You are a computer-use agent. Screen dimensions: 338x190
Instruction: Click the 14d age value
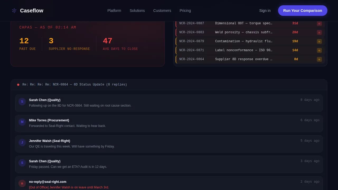pos(295,50)
